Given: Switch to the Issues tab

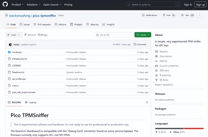Looking at the screenshot, I should coord(25,24).
